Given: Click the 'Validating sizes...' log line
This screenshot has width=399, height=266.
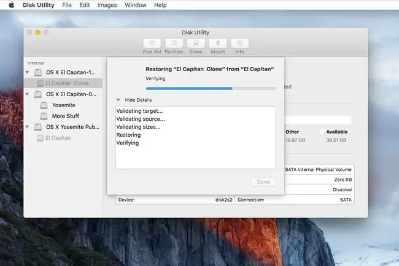Looking at the screenshot, I should coord(139,127).
